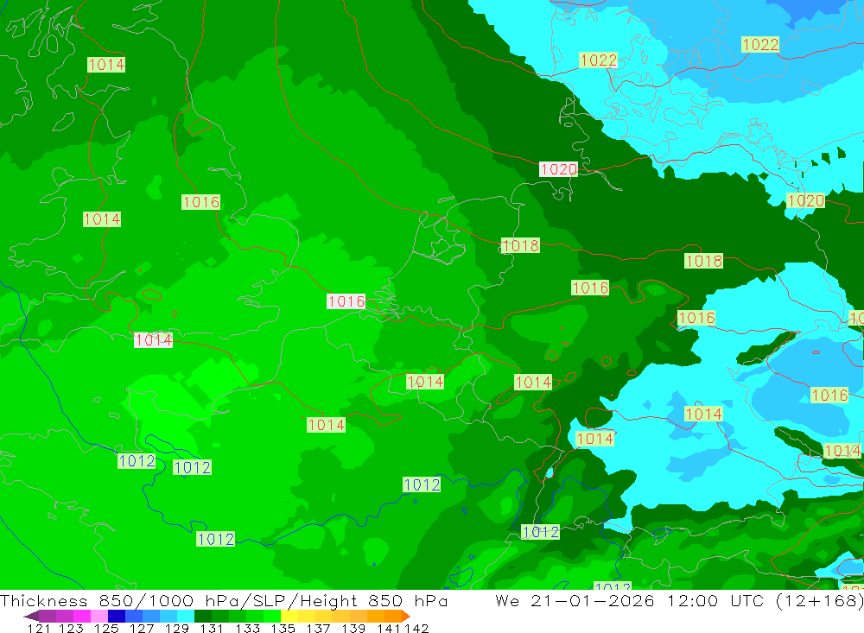The height and width of the screenshot is (633, 864).
Task: Click the forecast step text '(12+168)'
Action: pyautogui.click(x=819, y=600)
